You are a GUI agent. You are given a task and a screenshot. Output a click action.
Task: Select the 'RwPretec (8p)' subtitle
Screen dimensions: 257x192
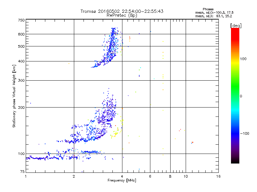tap(122, 15)
